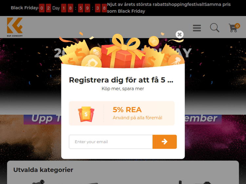Image resolution: width=246 pixels, height=184 pixels.
Task: Submit email with orange arrow button
Action: (x=164, y=142)
